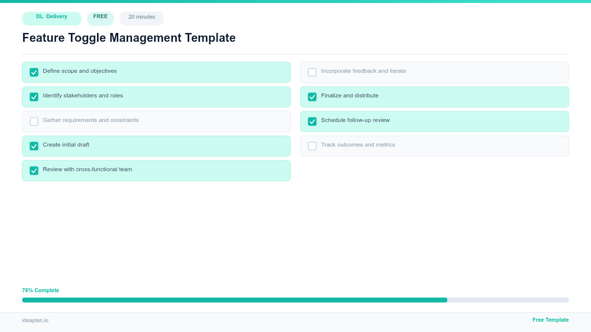Click the "Feature Toggle Management Template" heading
This screenshot has height=332, width=591.
tap(129, 38)
